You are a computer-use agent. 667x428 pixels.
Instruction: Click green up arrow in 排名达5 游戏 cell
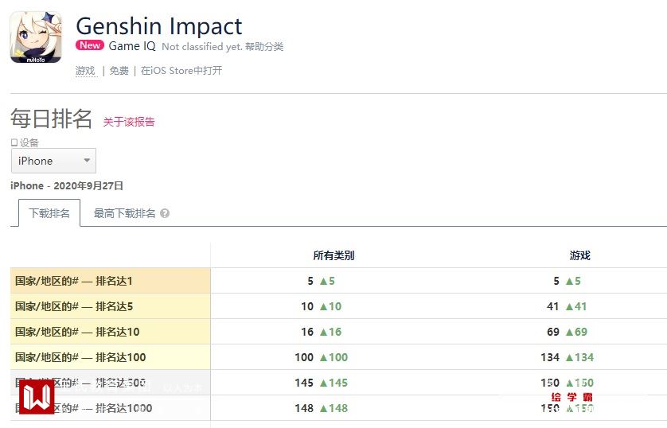coord(570,306)
